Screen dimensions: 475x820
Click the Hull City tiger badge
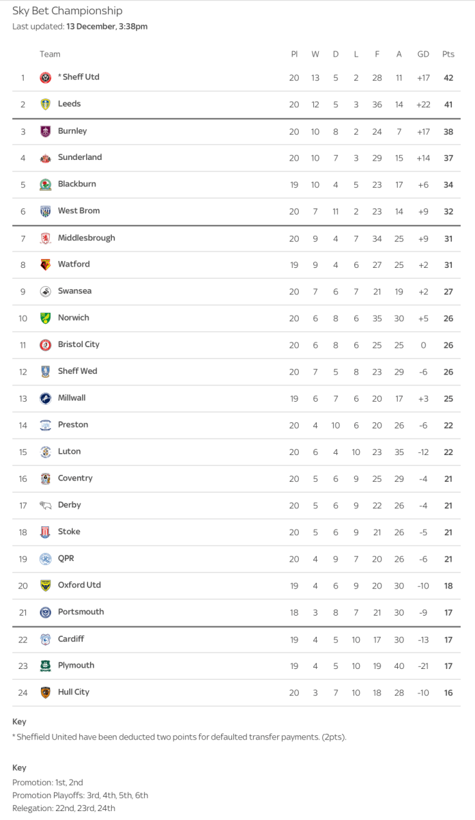pyautogui.click(x=46, y=692)
